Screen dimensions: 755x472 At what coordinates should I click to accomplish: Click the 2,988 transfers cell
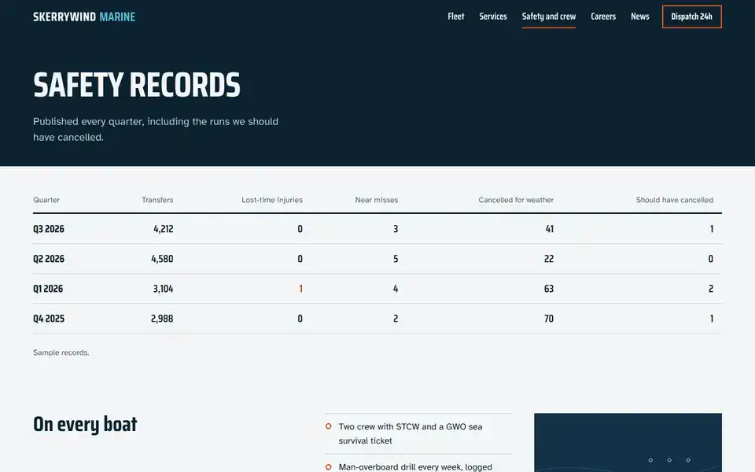[x=162, y=319]
